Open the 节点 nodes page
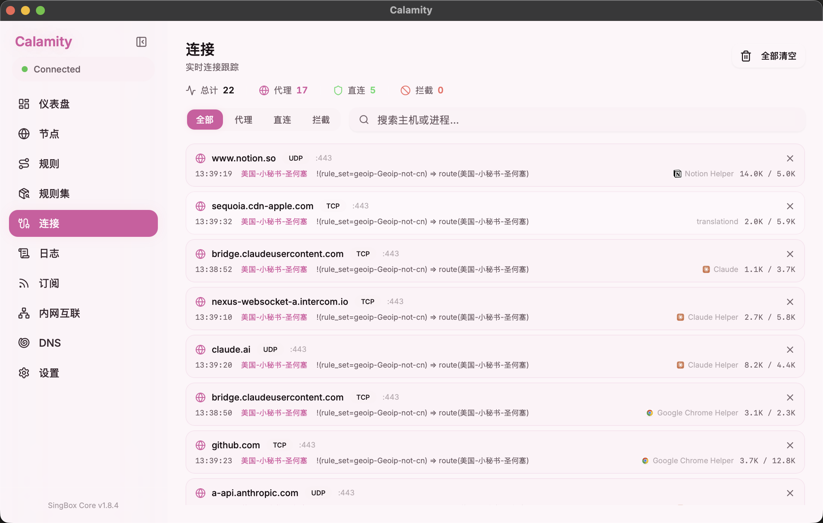The width and height of the screenshot is (823, 523). click(x=49, y=134)
